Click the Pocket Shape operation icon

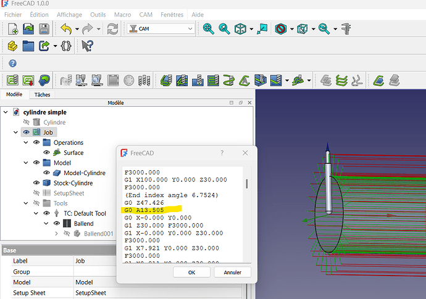pyautogui.click(x=182, y=81)
